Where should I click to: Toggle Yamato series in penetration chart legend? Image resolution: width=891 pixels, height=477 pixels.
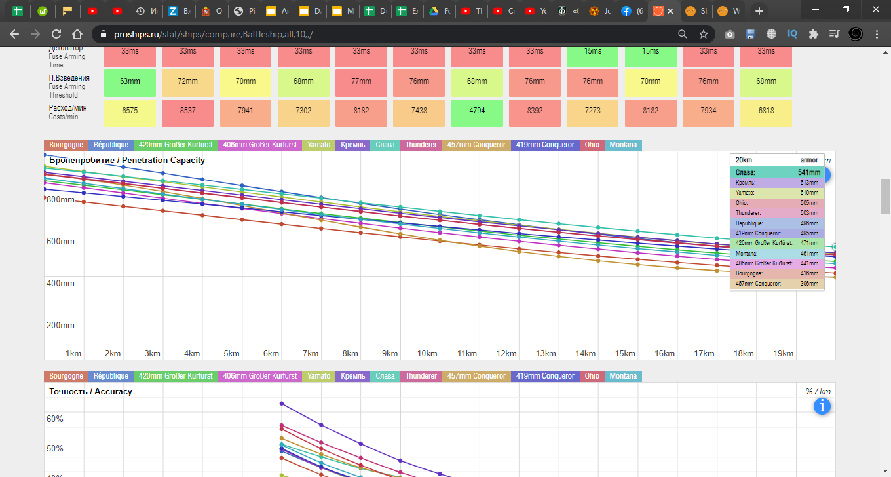pos(319,145)
